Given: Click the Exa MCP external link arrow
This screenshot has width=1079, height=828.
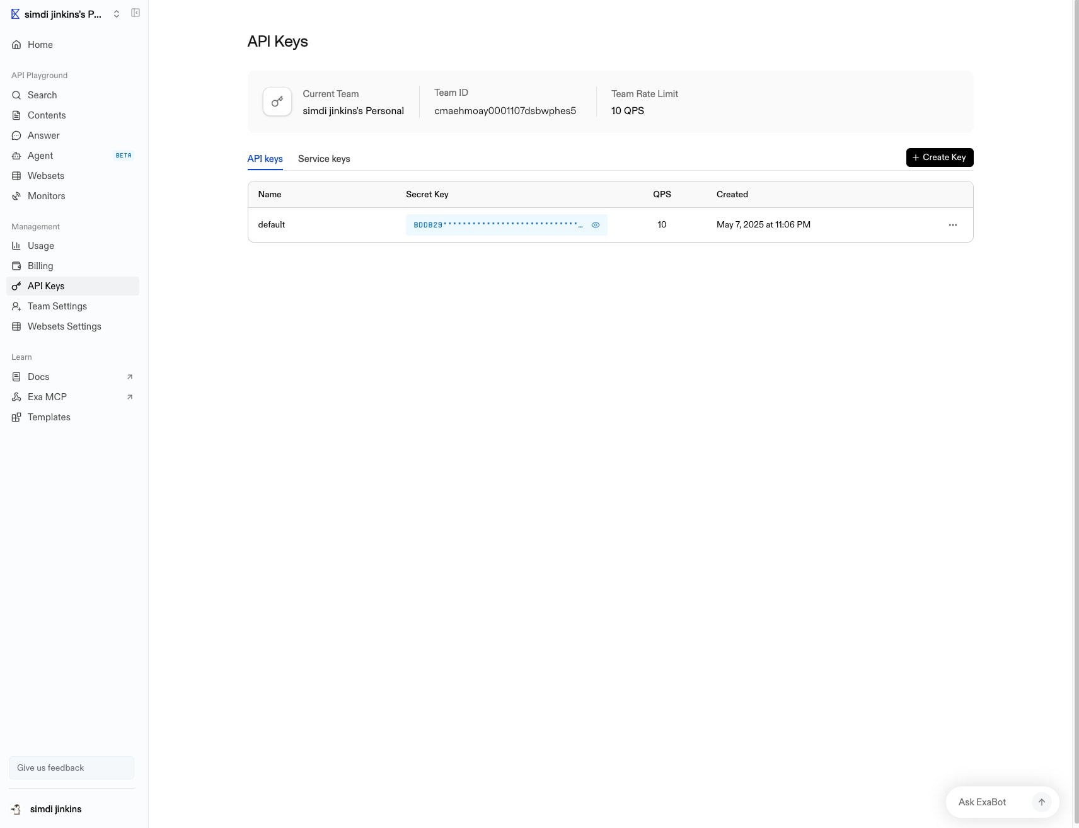Looking at the screenshot, I should pos(130,397).
